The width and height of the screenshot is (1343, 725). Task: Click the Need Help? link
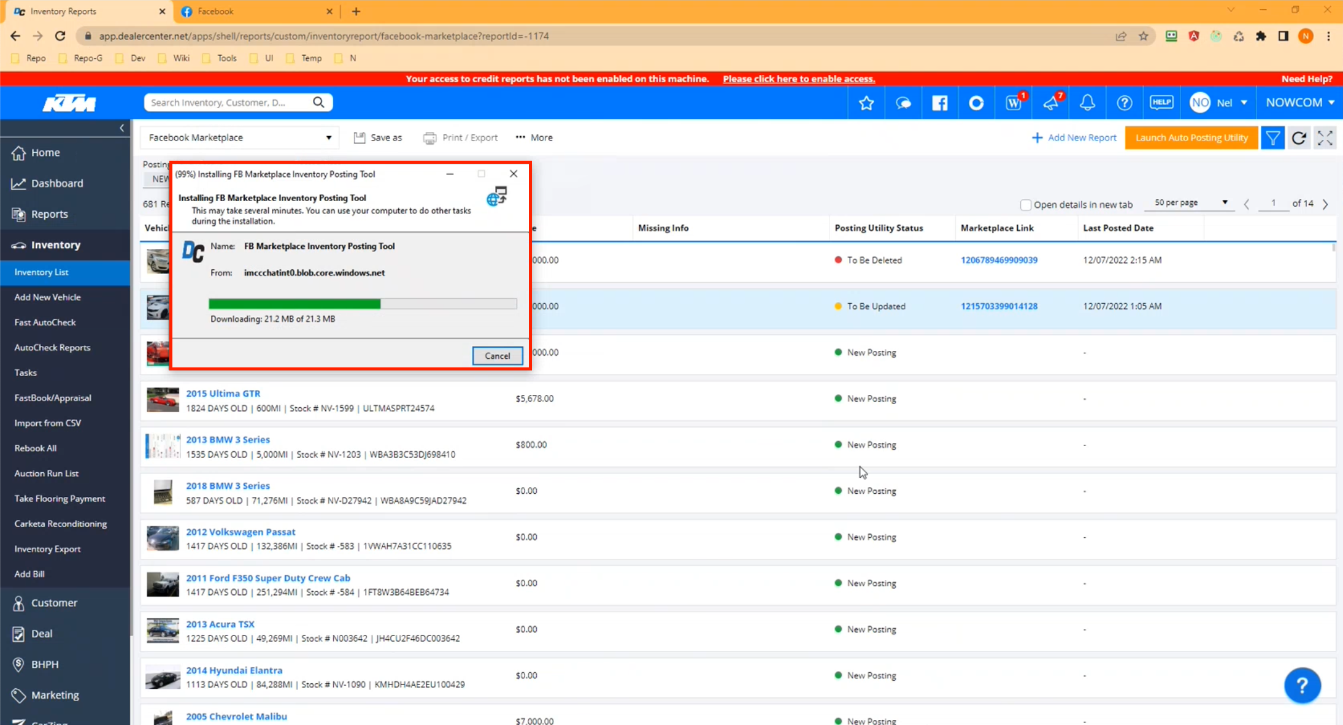tap(1306, 79)
